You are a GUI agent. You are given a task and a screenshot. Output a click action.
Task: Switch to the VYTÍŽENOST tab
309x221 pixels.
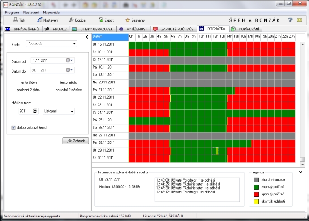(134, 29)
